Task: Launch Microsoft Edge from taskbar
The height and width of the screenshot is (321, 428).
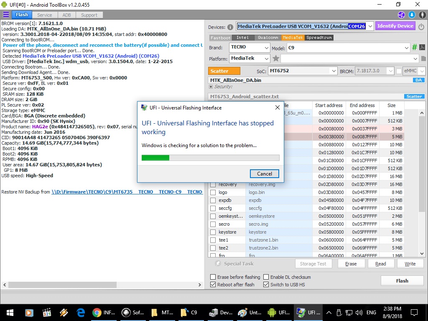Action: (81, 312)
